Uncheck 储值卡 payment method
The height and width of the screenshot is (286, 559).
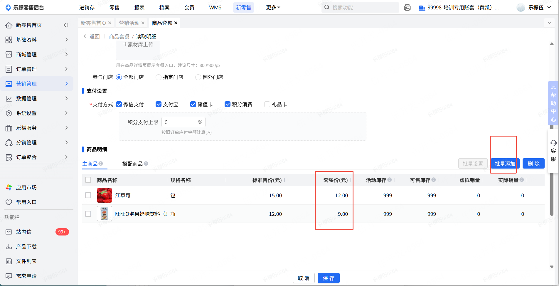click(x=193, y=104)
